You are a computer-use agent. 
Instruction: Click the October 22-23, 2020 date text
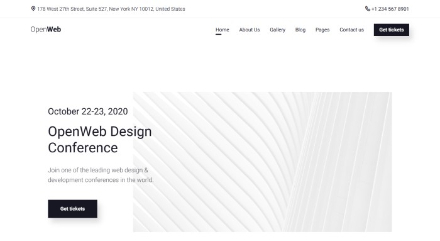click(x=88, y=111)
